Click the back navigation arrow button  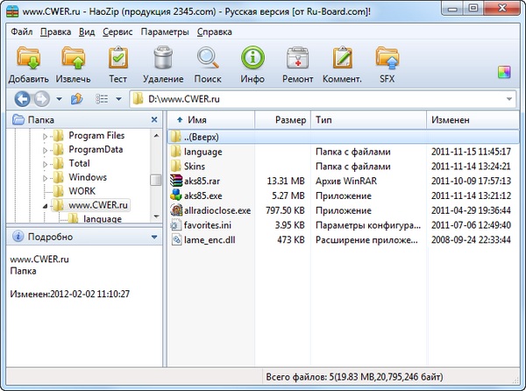(22, 98)
